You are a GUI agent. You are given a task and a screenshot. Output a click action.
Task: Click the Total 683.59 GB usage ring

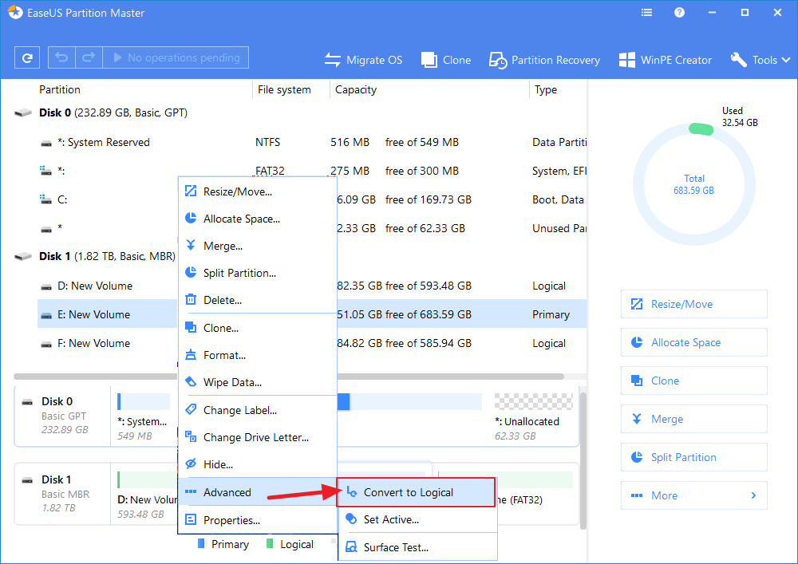(693, 184)
